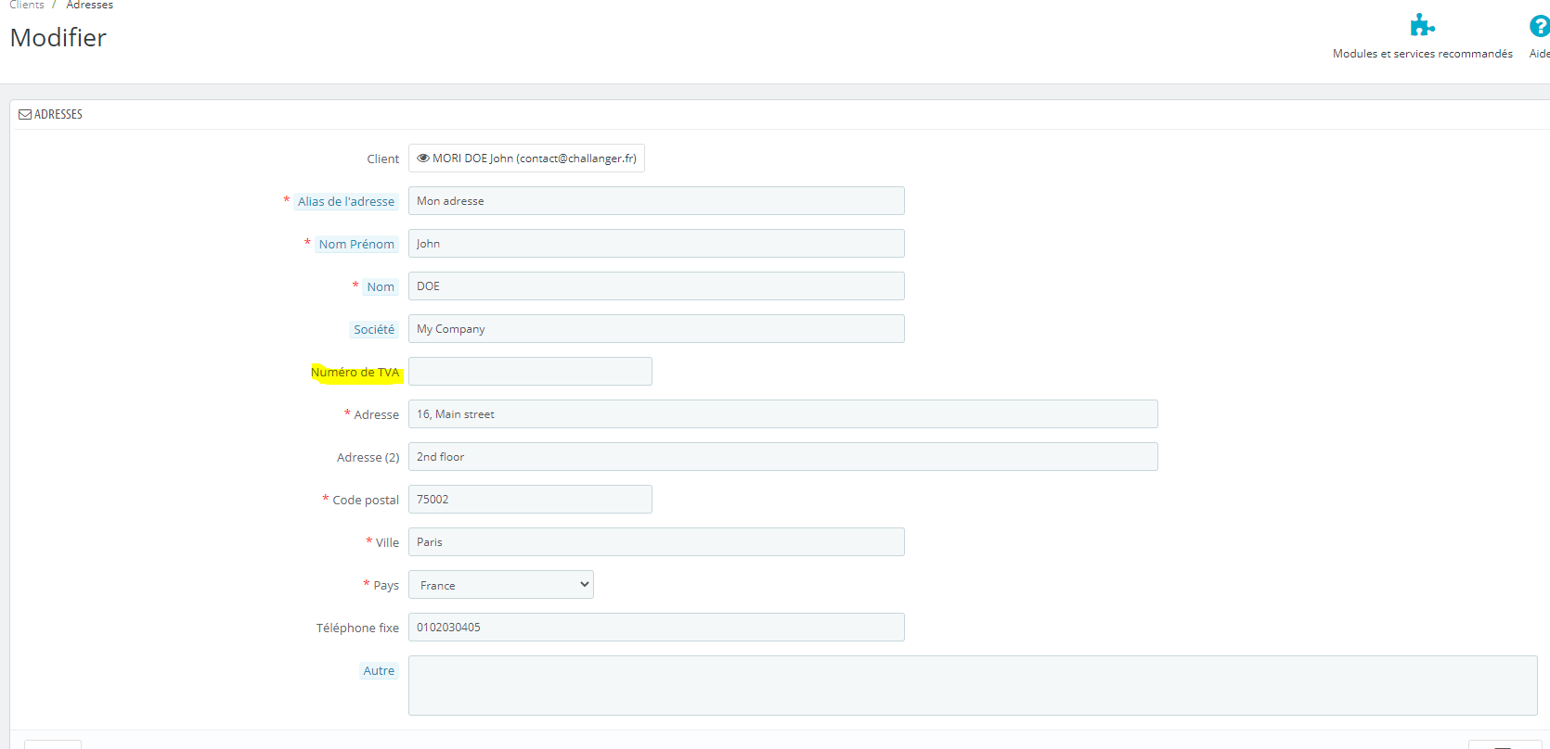Click the Nom Prénom field containing John
The width and height of the screenshot is (1550, 749).
pyautogui.click(x=656, y=244)
